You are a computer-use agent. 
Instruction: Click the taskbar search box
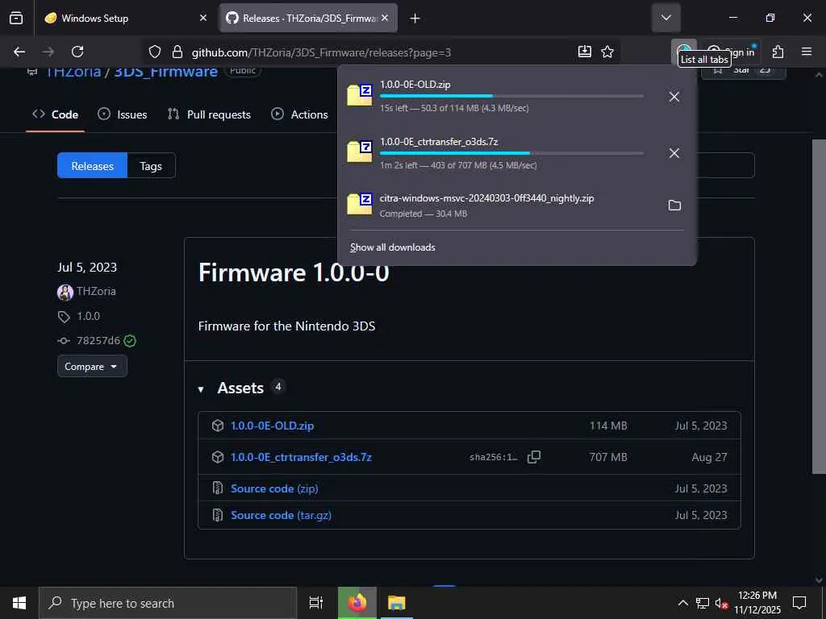pos(168,603)
